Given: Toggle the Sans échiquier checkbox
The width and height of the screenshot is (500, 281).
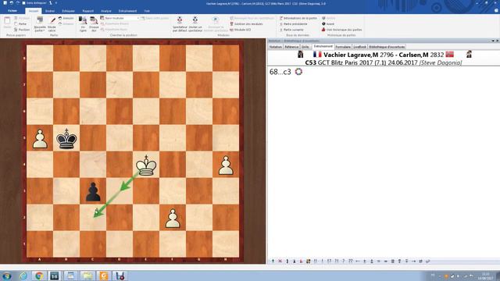Looking at the screenshot, I should [x=23, y=3].
